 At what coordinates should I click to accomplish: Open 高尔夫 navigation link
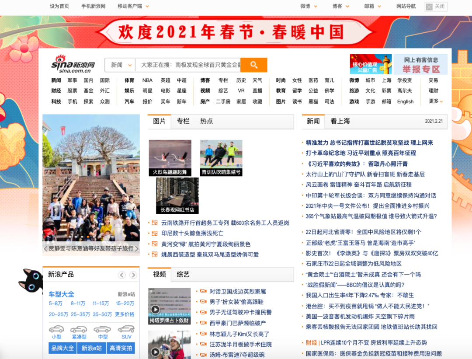404,91
